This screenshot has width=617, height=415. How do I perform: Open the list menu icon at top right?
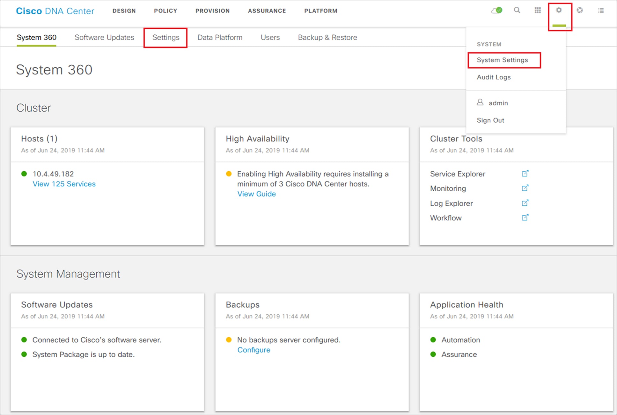click(x=601, y=11)
